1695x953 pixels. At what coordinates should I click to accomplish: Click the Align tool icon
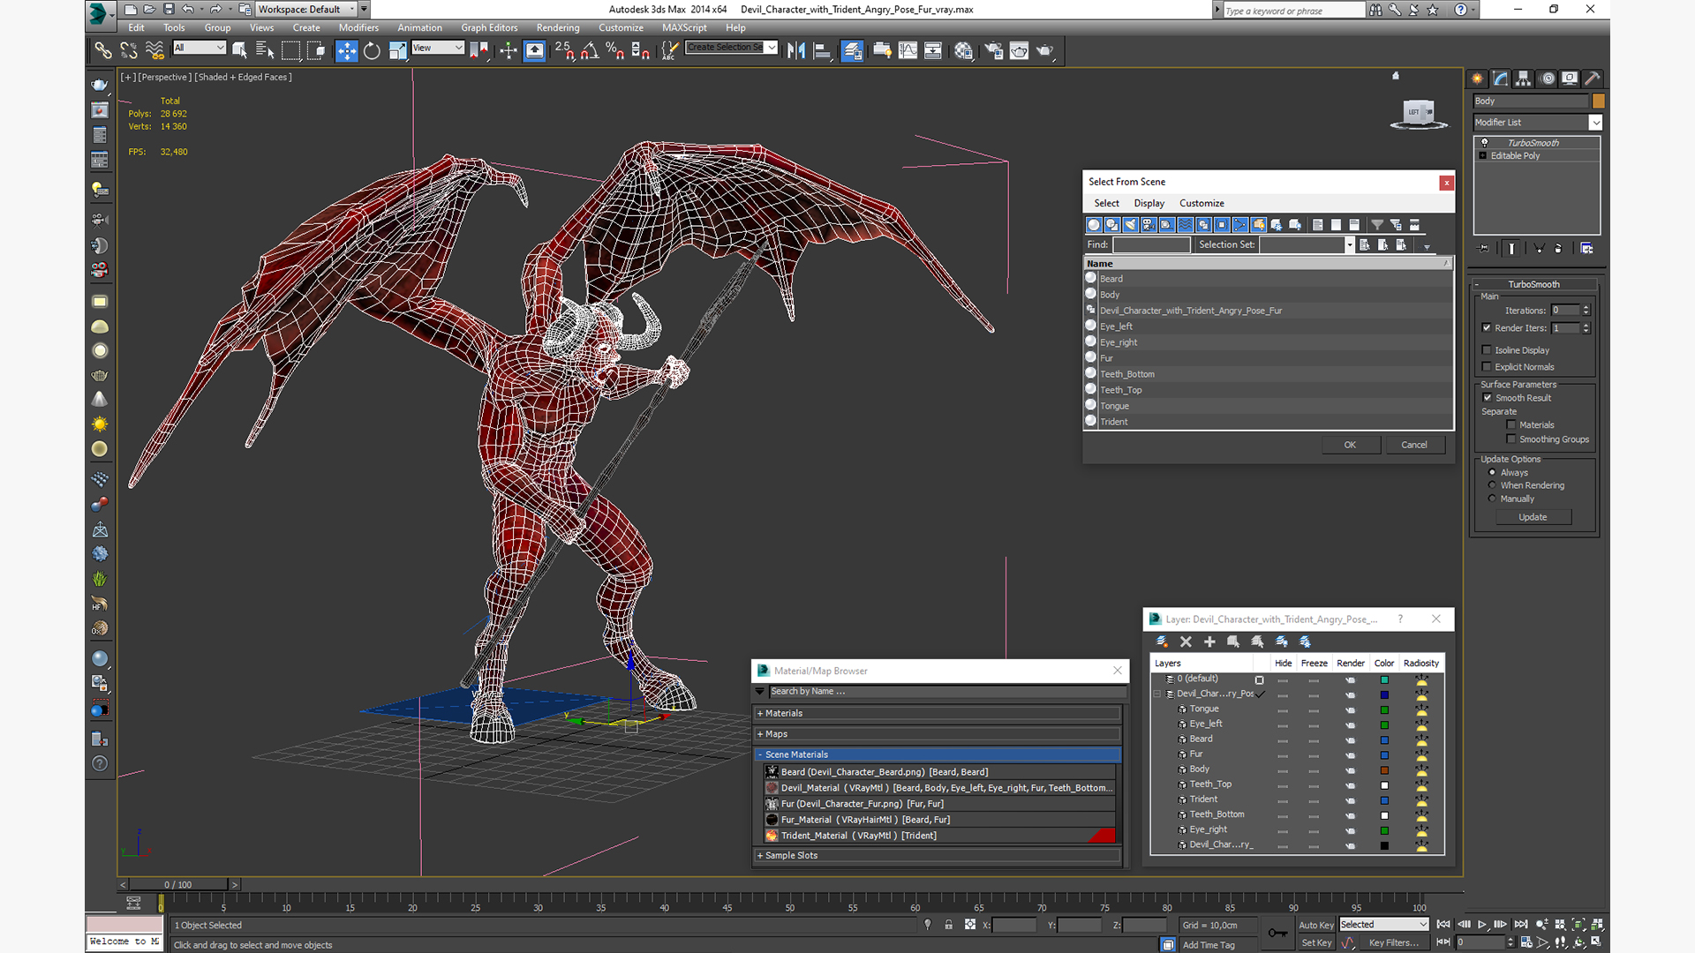click(x=822, y=50)
